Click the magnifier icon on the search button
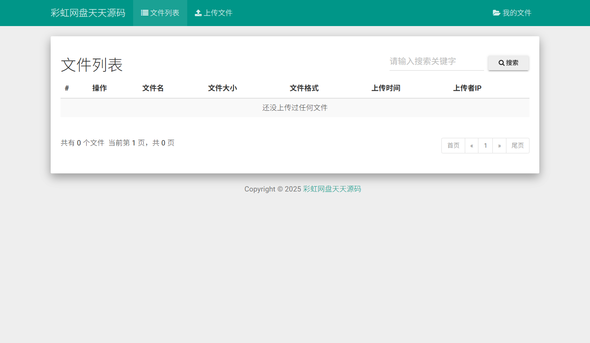 click(x=502, y=63)
